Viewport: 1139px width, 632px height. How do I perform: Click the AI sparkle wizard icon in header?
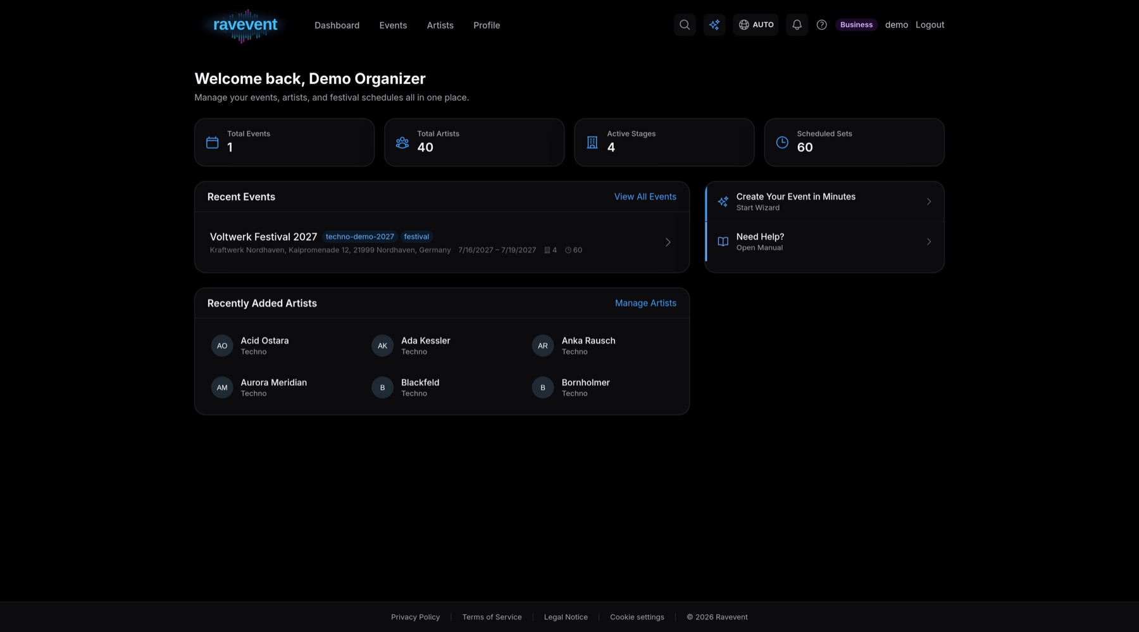click(714, 25)
